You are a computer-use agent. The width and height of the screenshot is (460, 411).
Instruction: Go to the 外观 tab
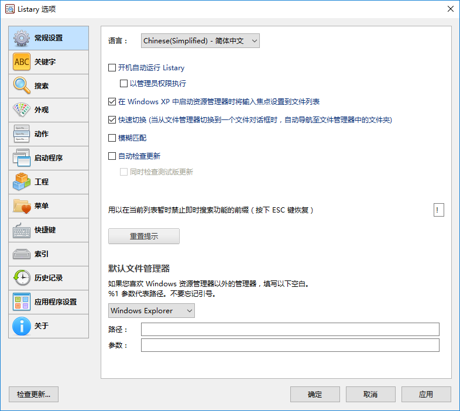[x=49, y=110]
